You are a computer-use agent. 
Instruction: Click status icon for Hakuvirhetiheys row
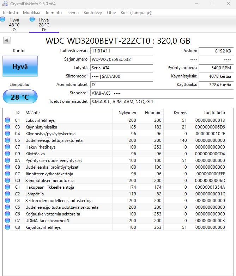click(7, 147)
